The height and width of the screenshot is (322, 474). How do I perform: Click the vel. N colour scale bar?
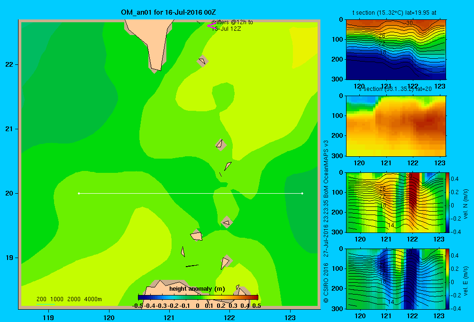[447, 202]
